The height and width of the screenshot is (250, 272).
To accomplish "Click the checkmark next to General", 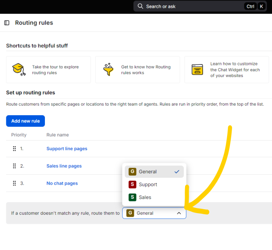I will point(177,172).
